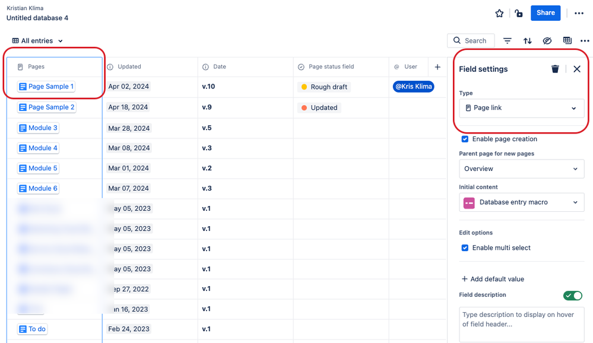
Task: Open the Page Sample 1 link
Action: click(x=46, y=87)
